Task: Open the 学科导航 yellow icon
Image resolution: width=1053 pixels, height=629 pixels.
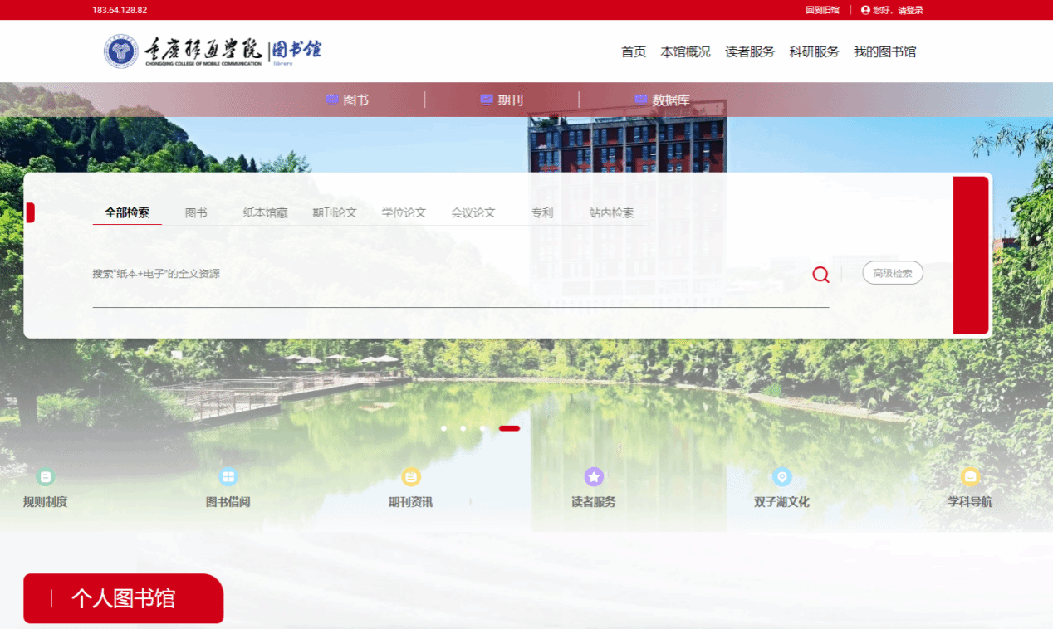Action: coord(970,477)
